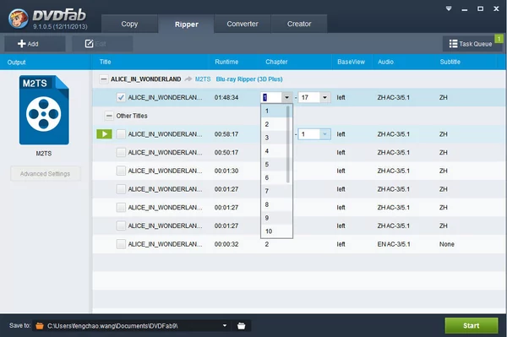Check the 00:01:30 title checkbox
507x337 pixels.
121,171
